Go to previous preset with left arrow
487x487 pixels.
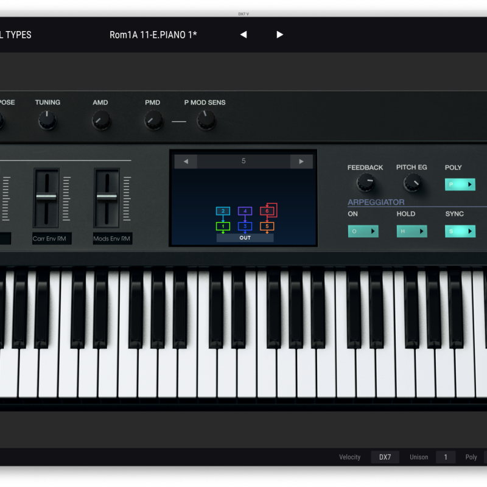[x=243, y=35]
